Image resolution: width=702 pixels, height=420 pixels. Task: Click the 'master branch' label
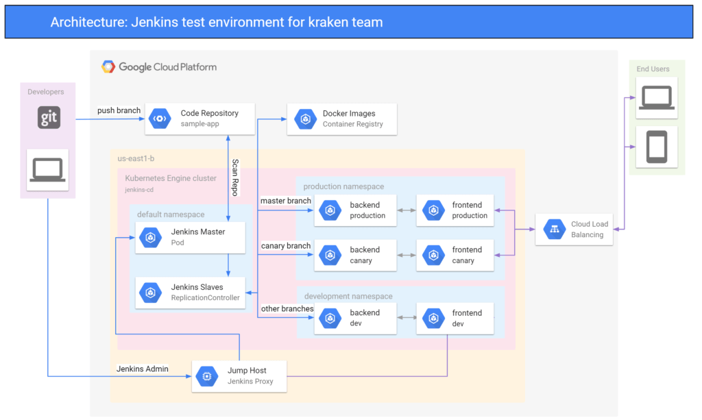click(x=286, y=201)
